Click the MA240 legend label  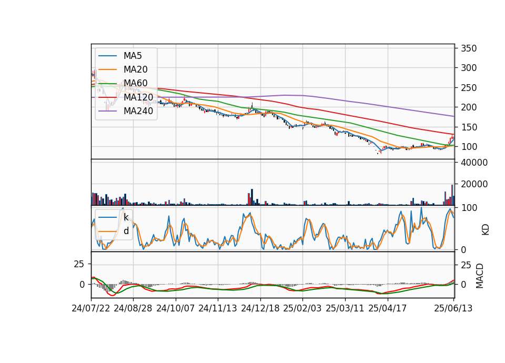138,111
